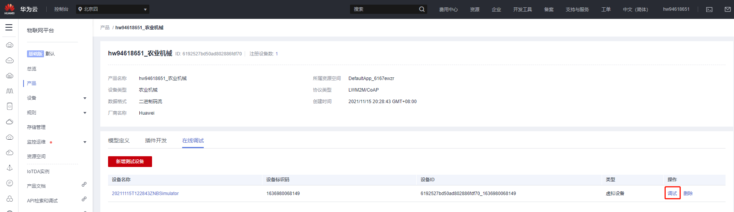The height and width of the screenshot is (212, 734).
Task: Click the three-circle cluster sidebar icon
Action: coord(10,199)
